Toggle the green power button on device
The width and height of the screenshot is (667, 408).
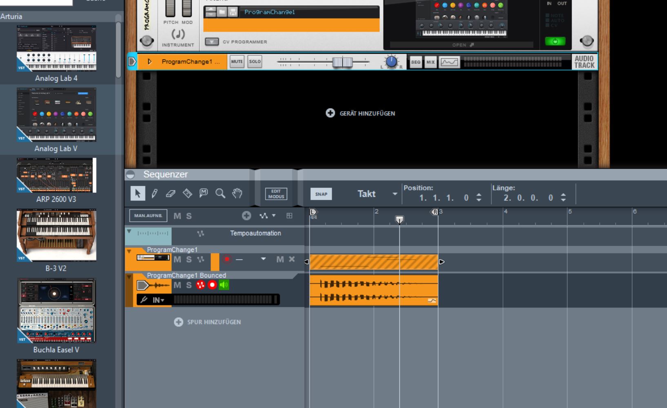point(555,41)
